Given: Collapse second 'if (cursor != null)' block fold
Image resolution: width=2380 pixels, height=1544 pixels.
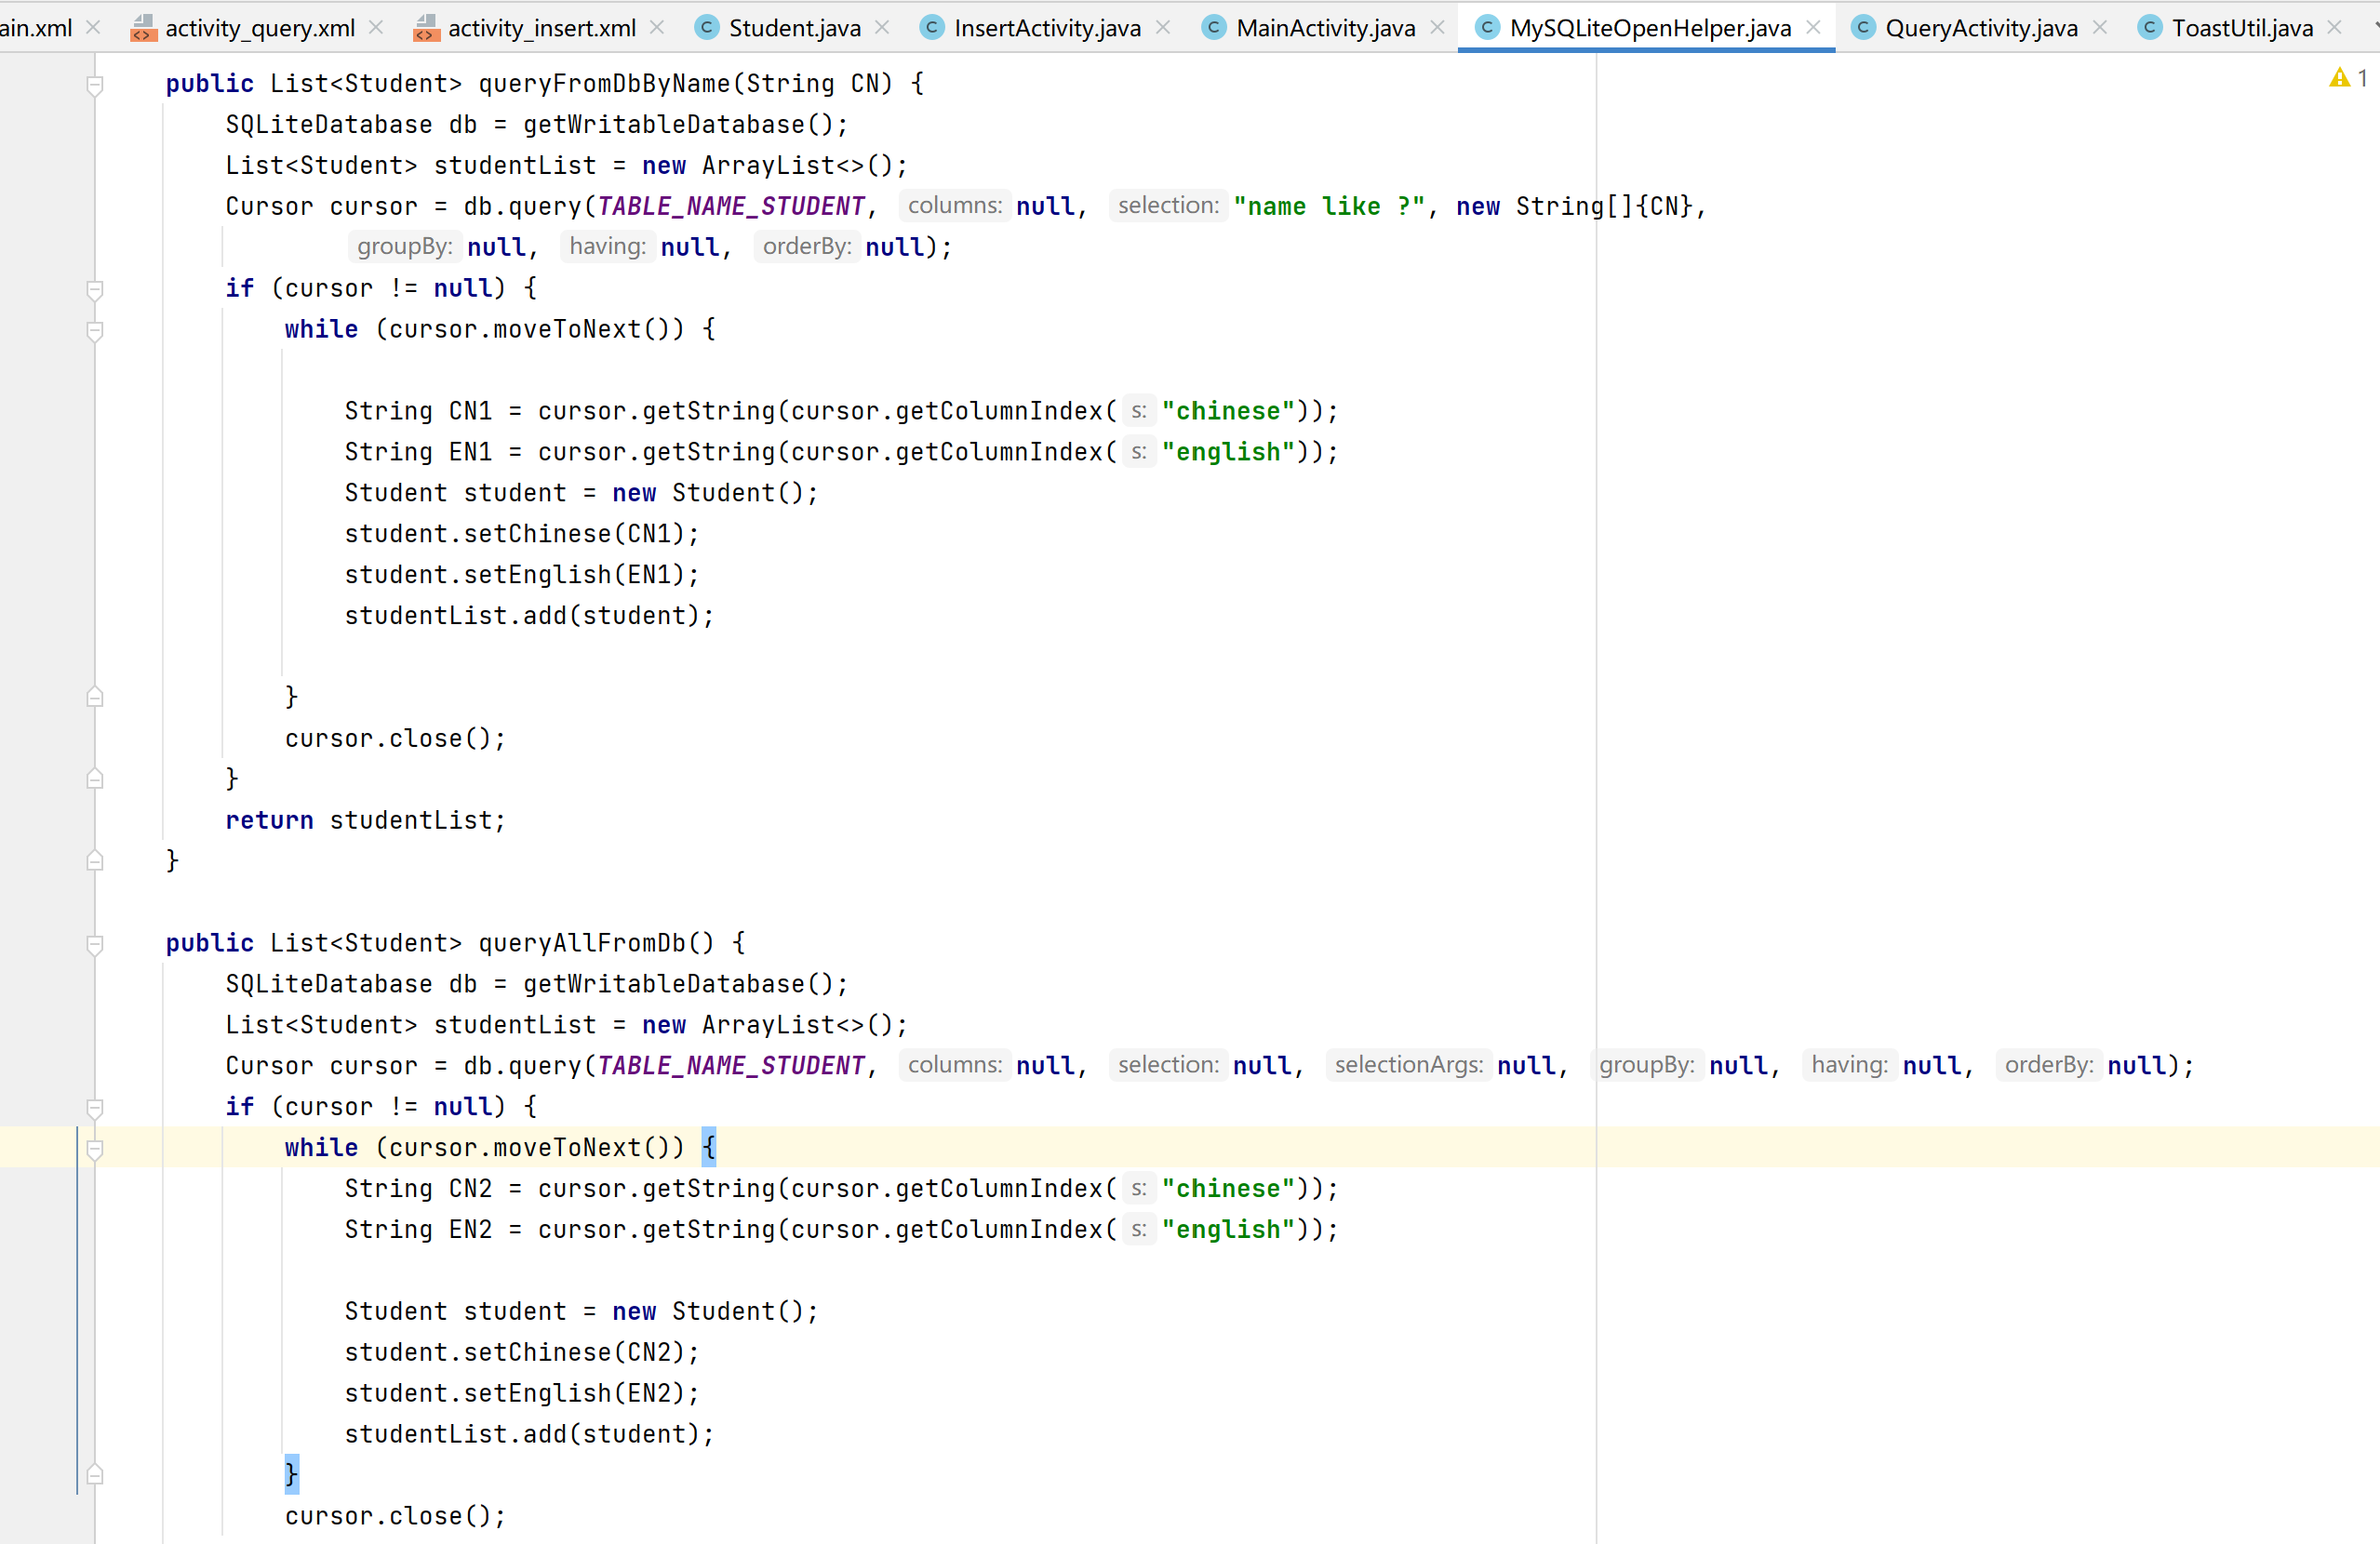Looking at the screenshot, I should 95,1108.
